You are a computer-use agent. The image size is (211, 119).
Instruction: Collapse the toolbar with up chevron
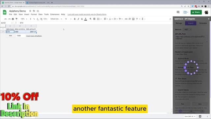pos(170,19)
